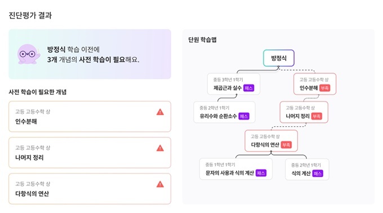
Task: Click the 패스 badge on 유리수와 순환소수
Action: [244, 116]
